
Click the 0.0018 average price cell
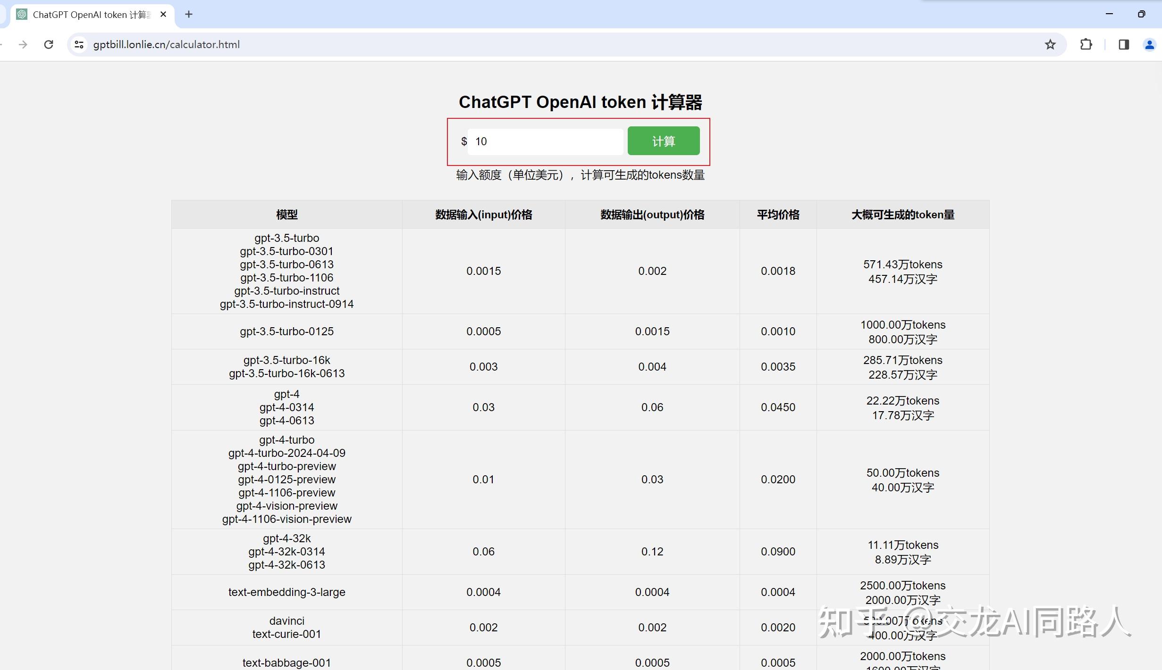(x=778, y=271)
